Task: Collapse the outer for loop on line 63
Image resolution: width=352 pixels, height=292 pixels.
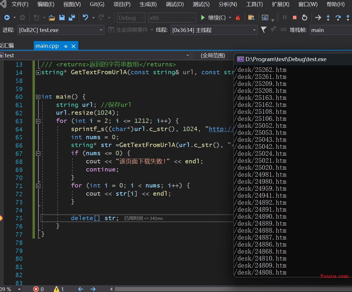Action: pos(38,121)
